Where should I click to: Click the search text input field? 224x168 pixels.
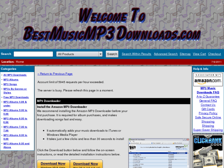[33, 54]
